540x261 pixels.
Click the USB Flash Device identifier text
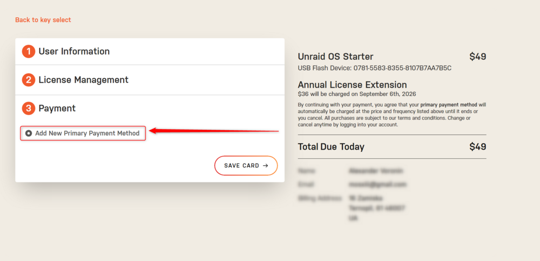pyautogui.click(x=375, y=68)
